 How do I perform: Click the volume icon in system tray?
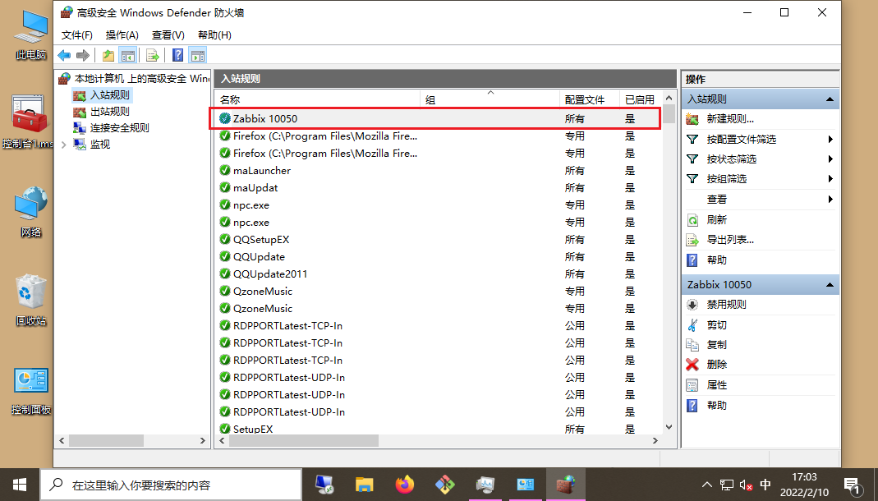746,485
